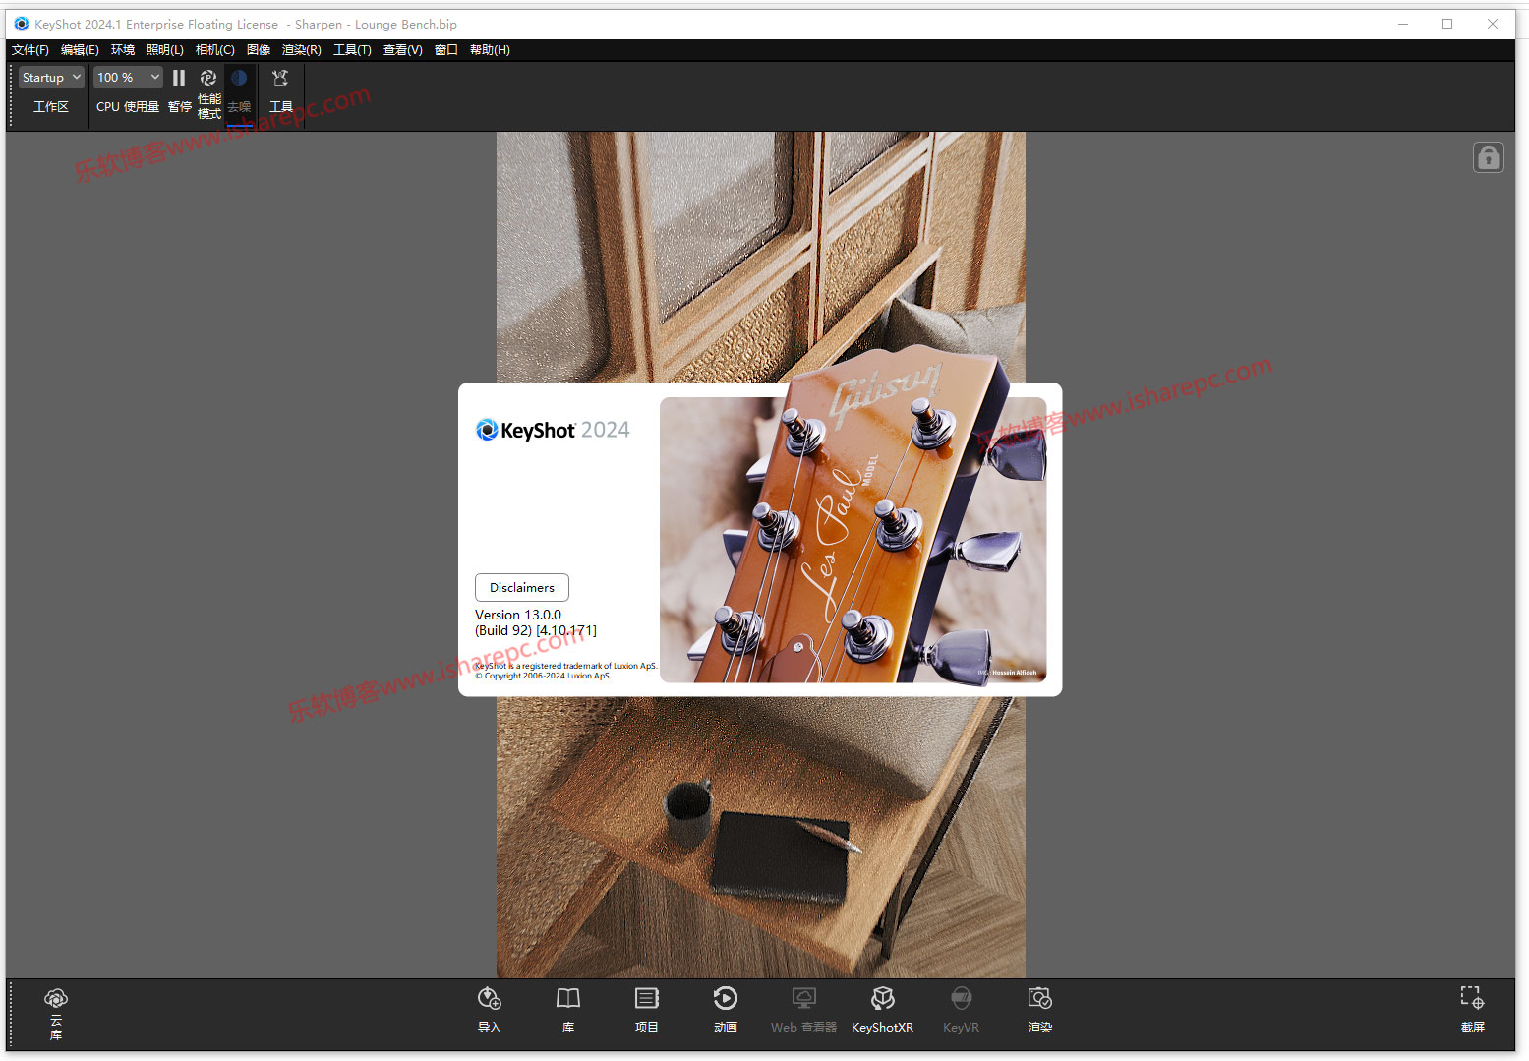This screenshot has height=1061, width=1529.
Task: Open the Tools menu
Action: (352, 50)
